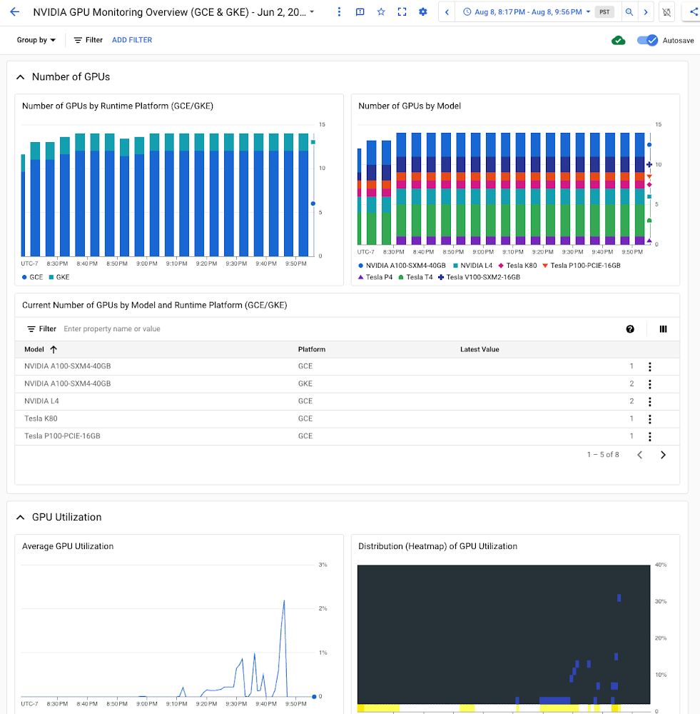700x714 pixels.
Task: Go to next table page
Action: point(663,455)
